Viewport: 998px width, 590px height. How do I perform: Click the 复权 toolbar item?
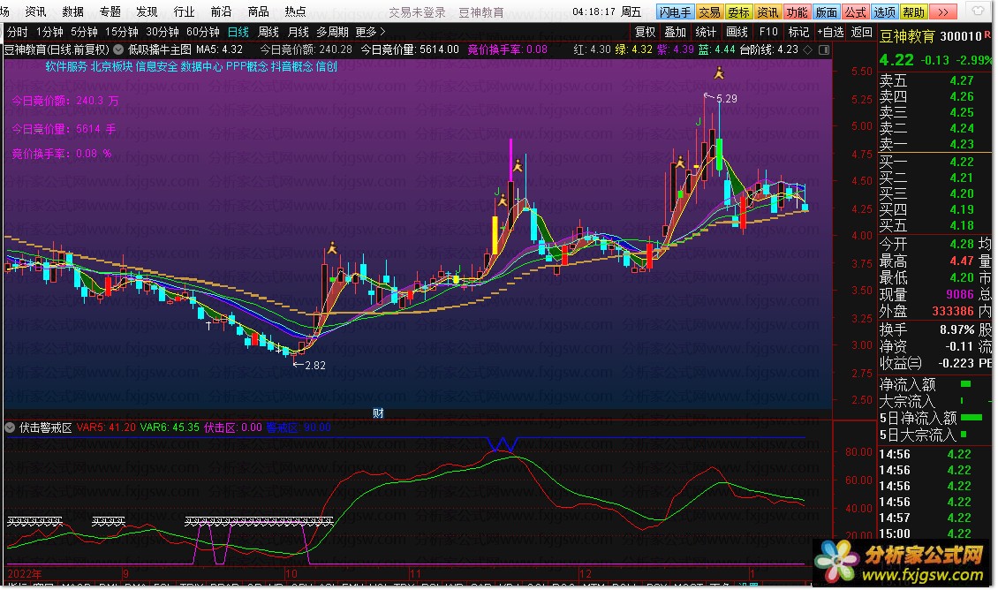point(645,31)
